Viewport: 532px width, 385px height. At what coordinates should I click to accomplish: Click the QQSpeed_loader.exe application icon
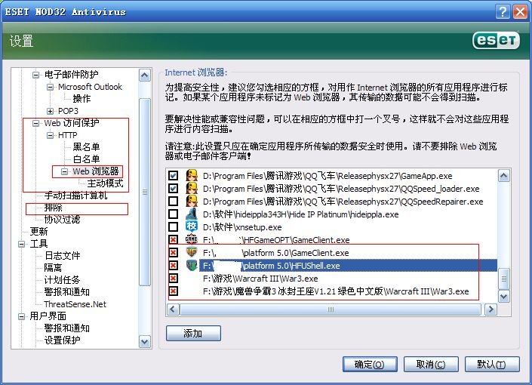(x=192, y=189)
